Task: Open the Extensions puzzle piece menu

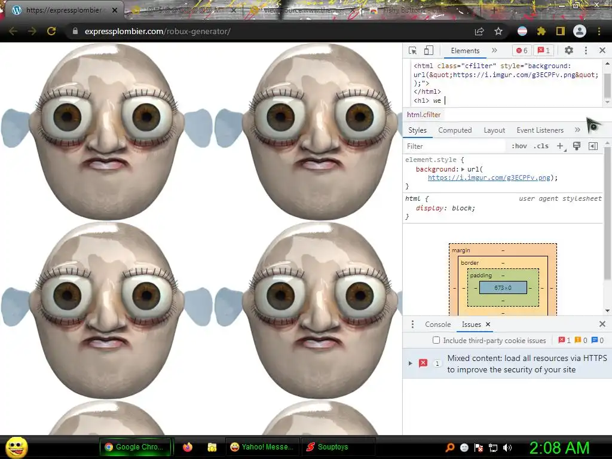Action: click(x=541, y=31)
